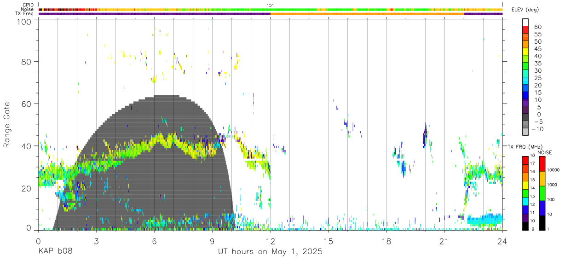Click the 6 tick on the UT hours axis
The image size is (565, 261).
tap(154, 241)
